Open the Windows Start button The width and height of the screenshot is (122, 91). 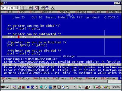(x=5, y=87)
